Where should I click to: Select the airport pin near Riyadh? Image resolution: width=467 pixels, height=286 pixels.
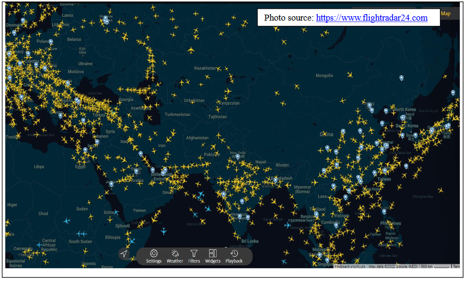136,171
